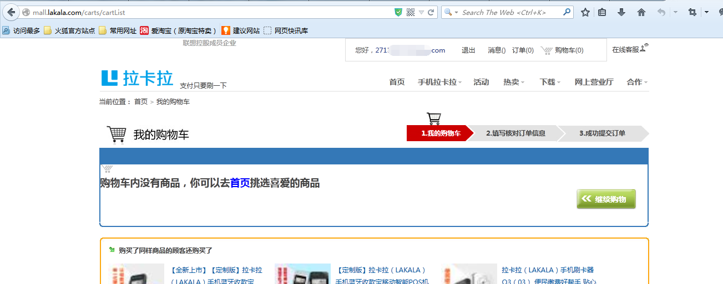Open 访问最多 bookmark folder
The height and width of the screenshot is (284, 723).
click(21, 30)
